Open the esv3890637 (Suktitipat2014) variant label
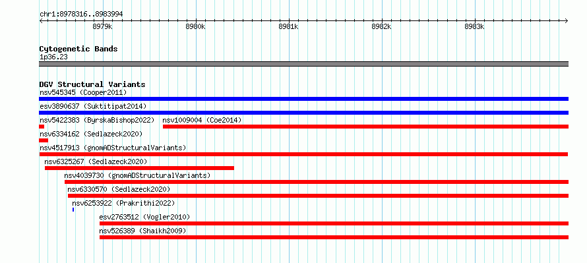This screenshot has width=587, height=263. 93,106
